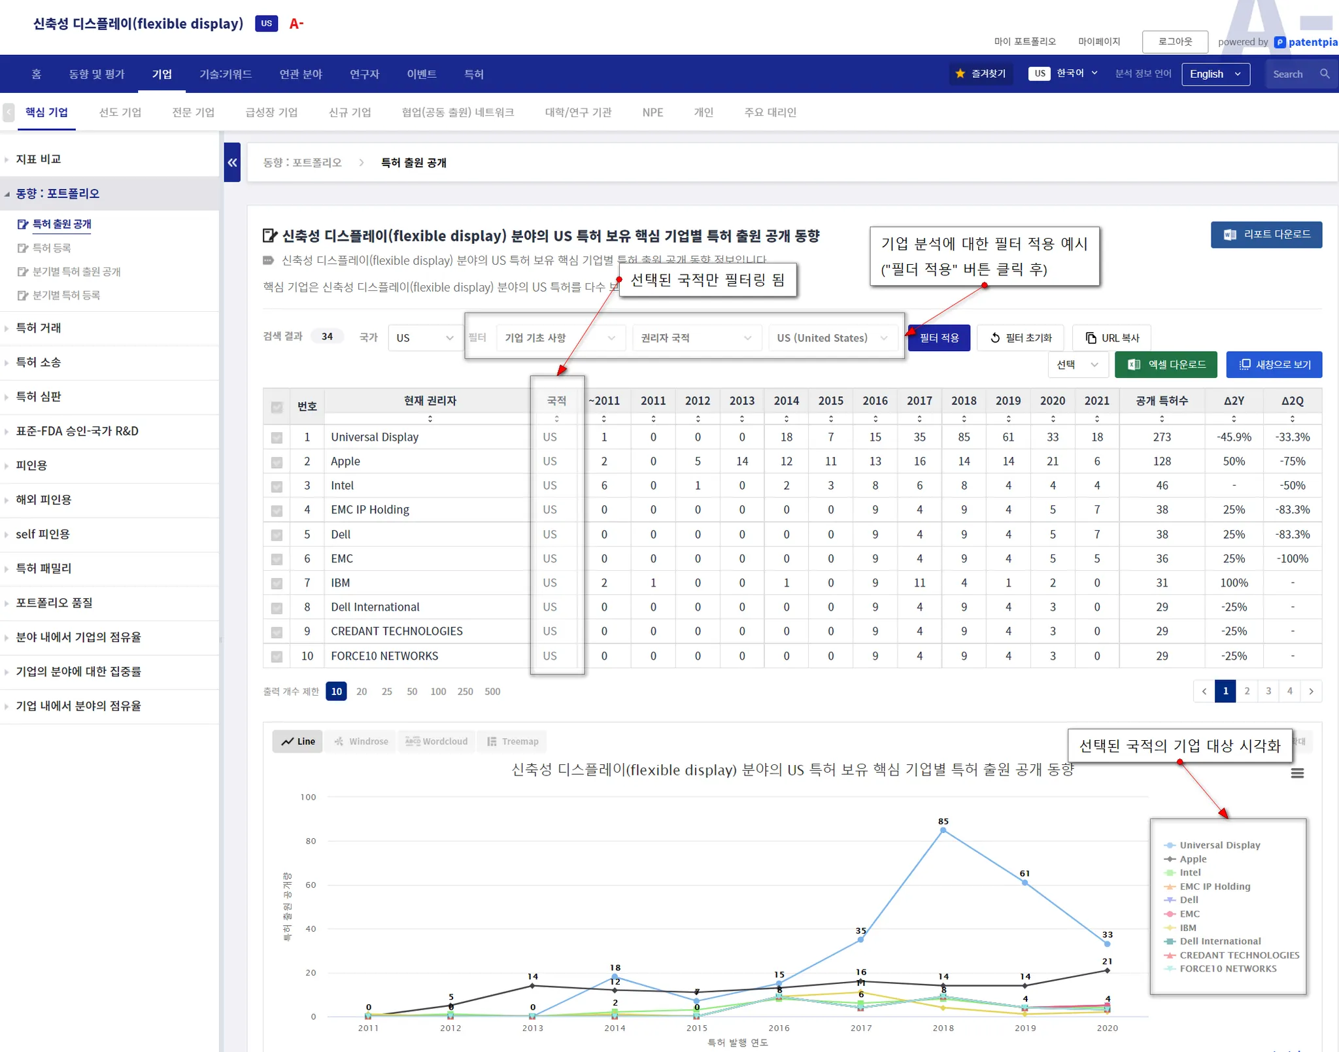Click the chart hamburger menu icon

[1297, 773]
